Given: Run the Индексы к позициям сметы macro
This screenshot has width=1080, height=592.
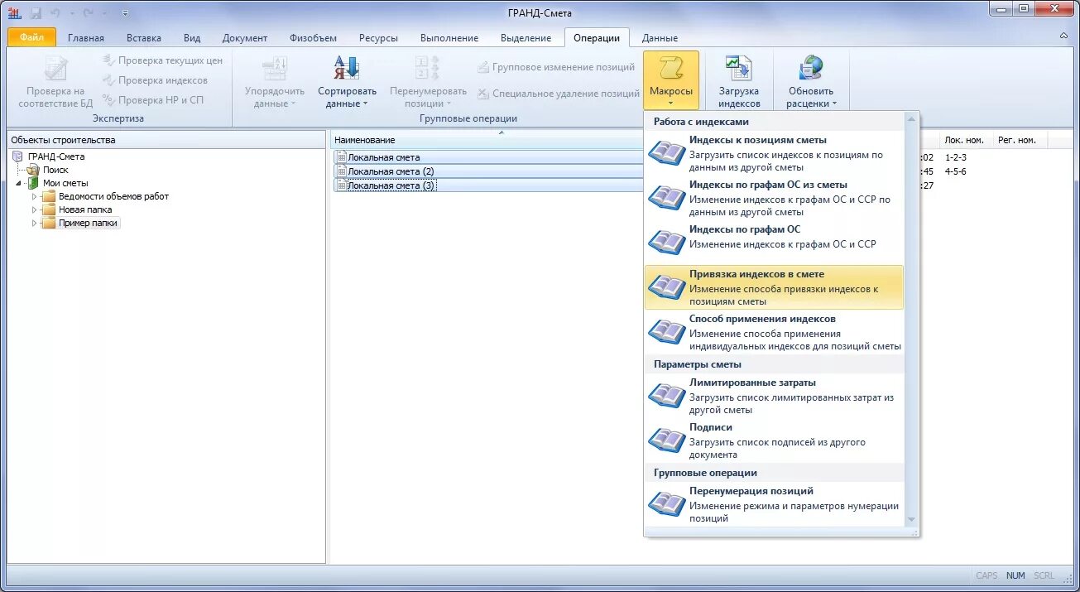Looking at the screenshot, I should (x=774, y=153).
